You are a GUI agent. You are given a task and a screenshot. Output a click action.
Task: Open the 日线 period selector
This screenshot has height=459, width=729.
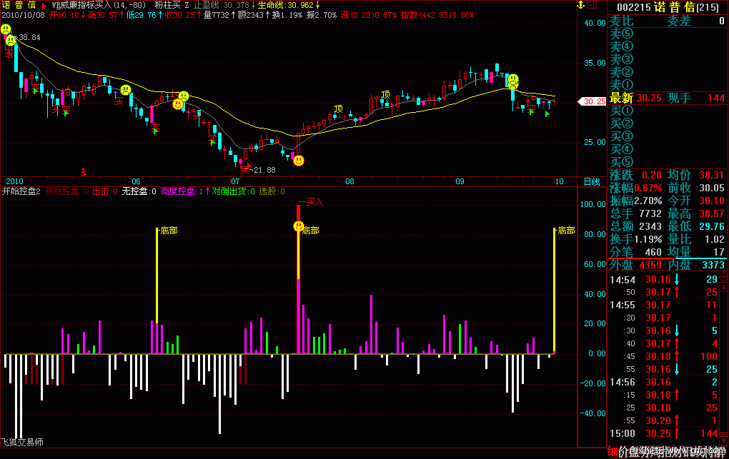(592, 181)
